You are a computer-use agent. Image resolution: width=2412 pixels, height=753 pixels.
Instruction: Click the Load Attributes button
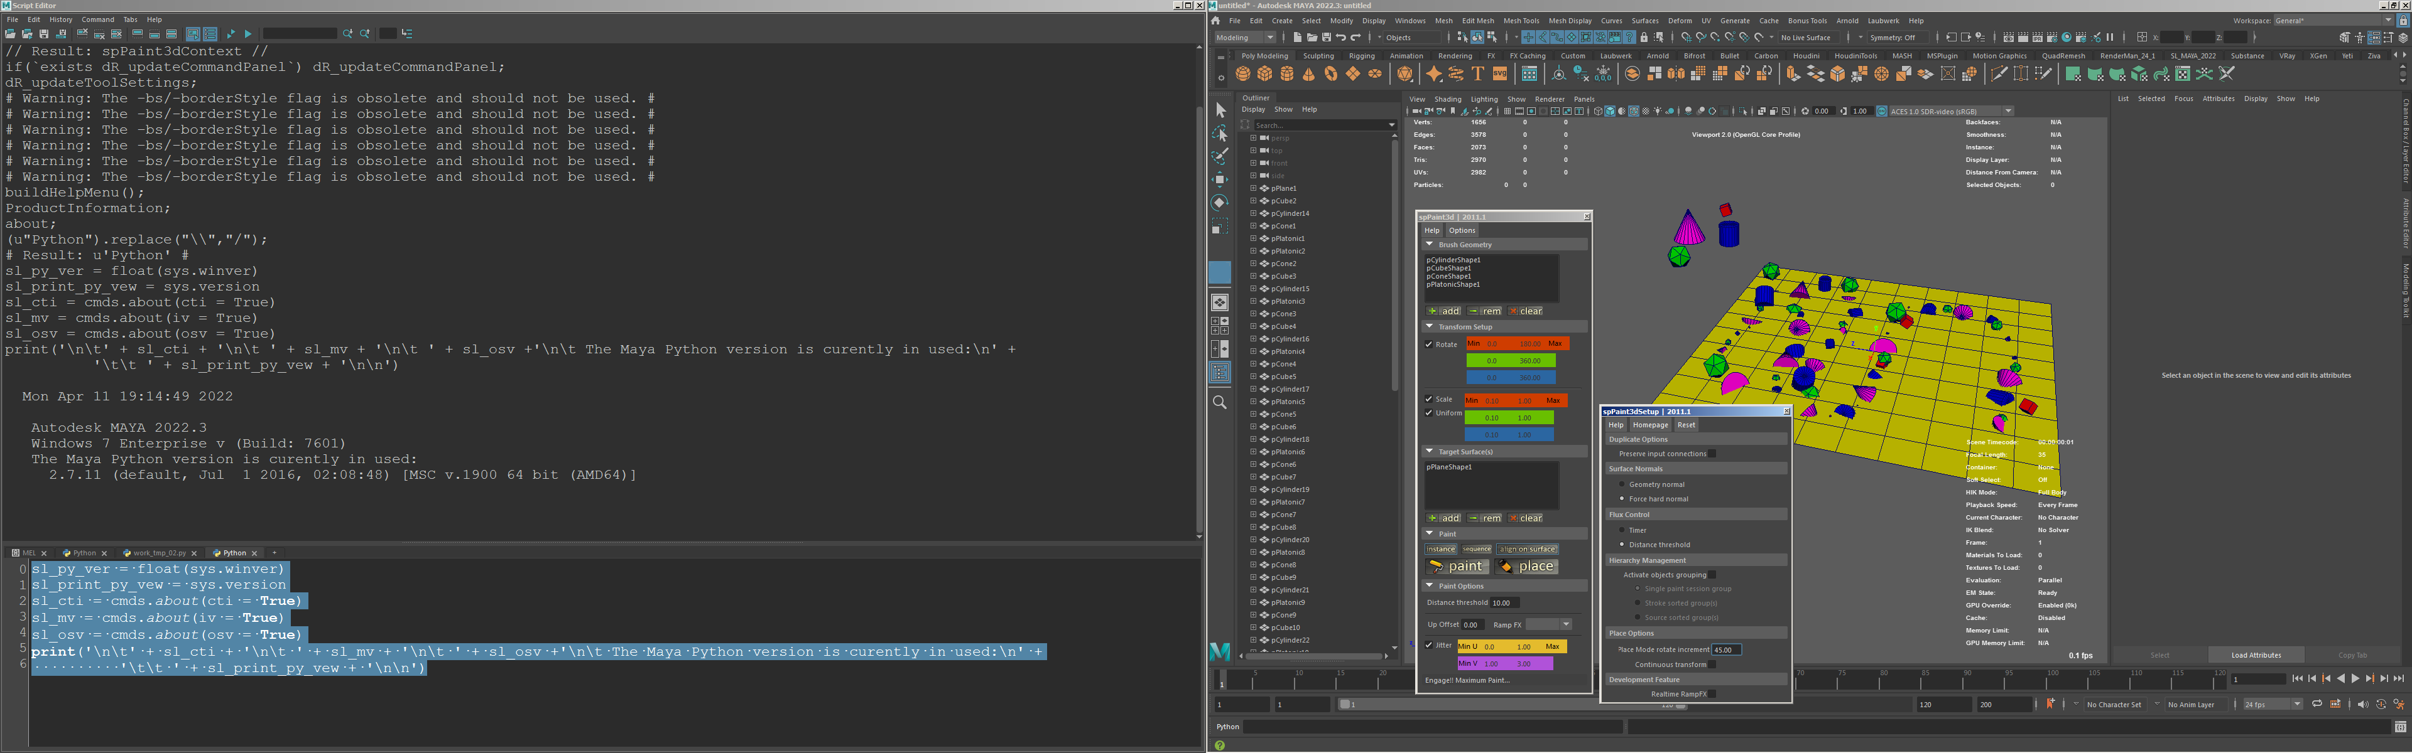tap(2256, 656)
